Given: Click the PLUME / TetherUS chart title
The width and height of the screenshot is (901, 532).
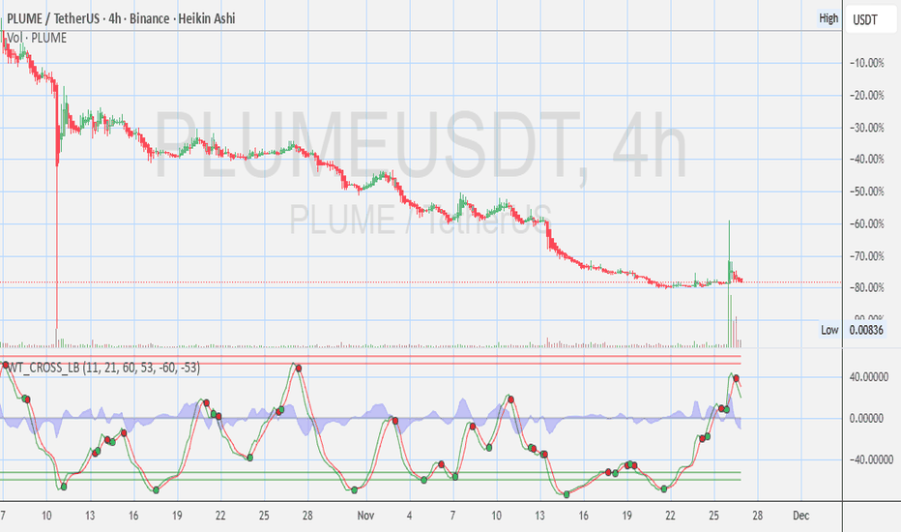Looking at the screenshot, I should (x=121, y=18).
